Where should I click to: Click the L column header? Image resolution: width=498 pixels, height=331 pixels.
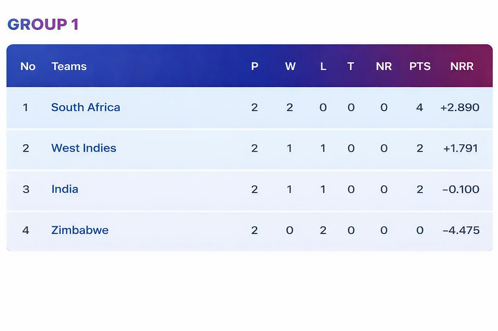click(x=323, y=66)
